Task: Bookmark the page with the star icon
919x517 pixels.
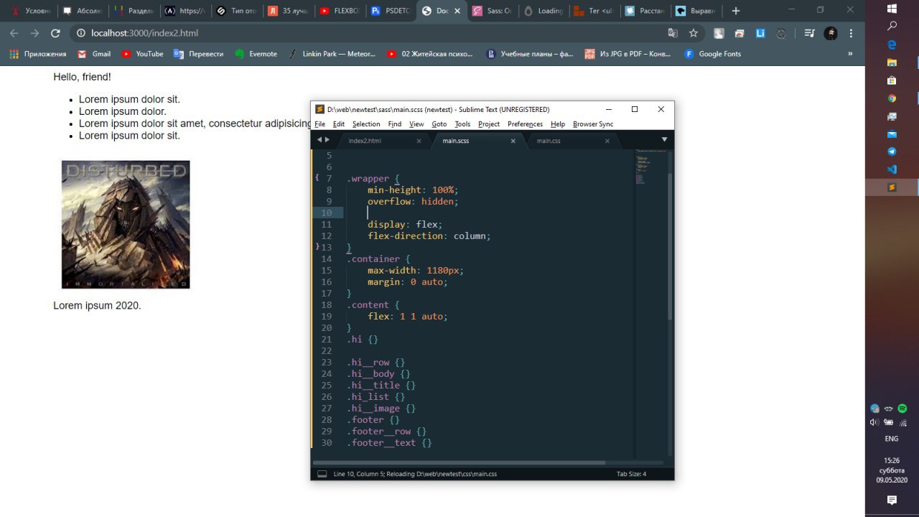Action: (694, 33)
